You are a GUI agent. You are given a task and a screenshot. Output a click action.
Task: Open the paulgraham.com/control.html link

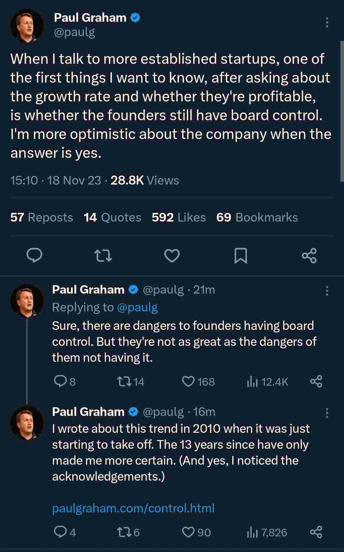133,508
